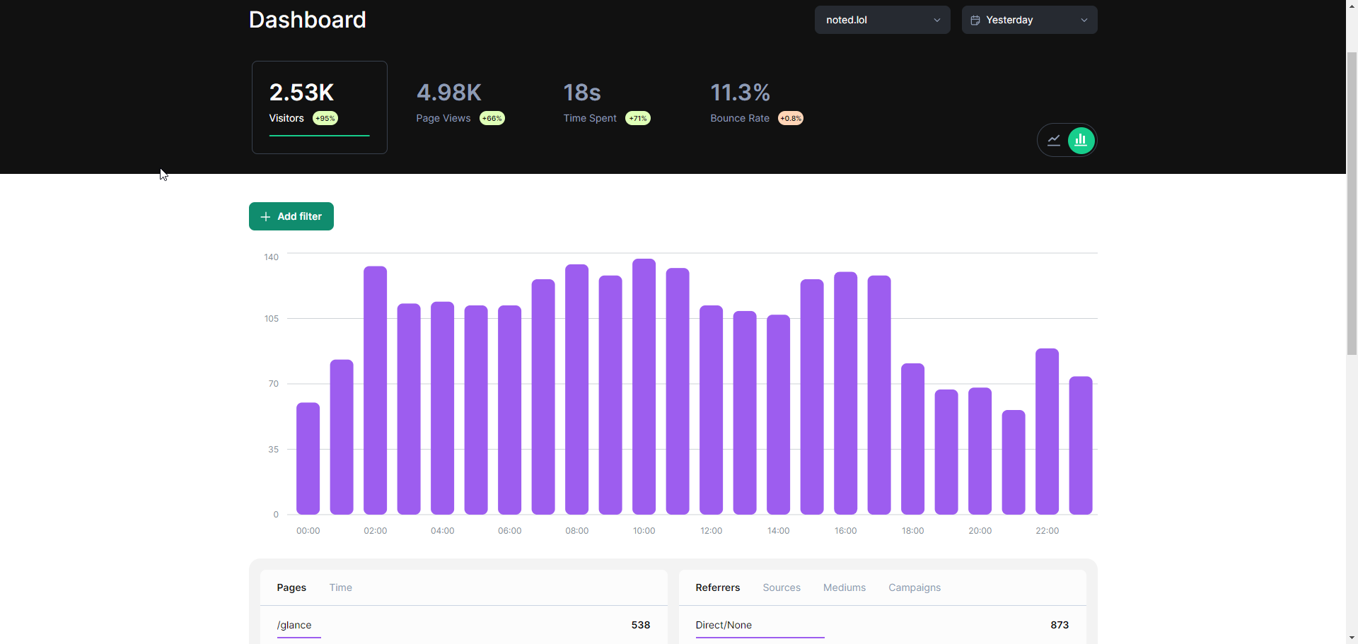Click the 11.3% bounce rate value
Viewport: 1358px width, 644px height.
pos(740,93)
